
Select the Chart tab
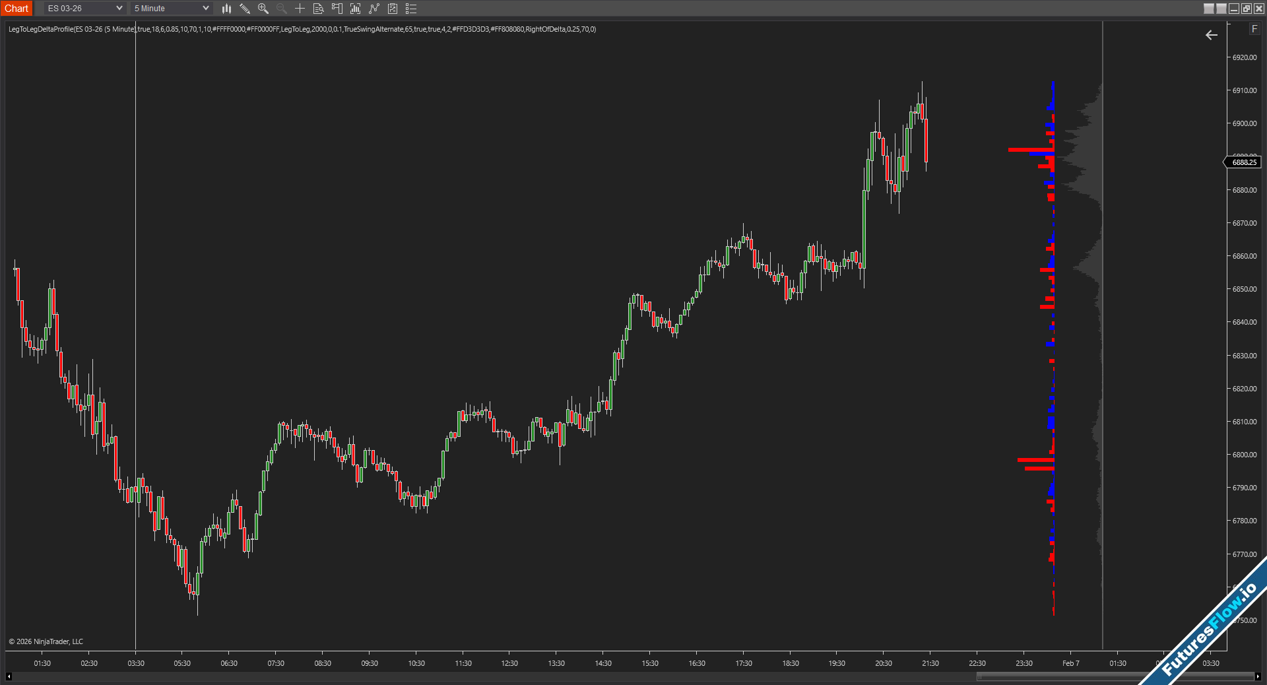[16, 9]
